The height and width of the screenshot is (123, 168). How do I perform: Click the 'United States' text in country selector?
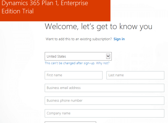(56, 56)
